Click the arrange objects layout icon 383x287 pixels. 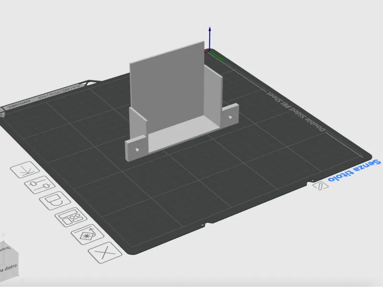pos(71,217)
